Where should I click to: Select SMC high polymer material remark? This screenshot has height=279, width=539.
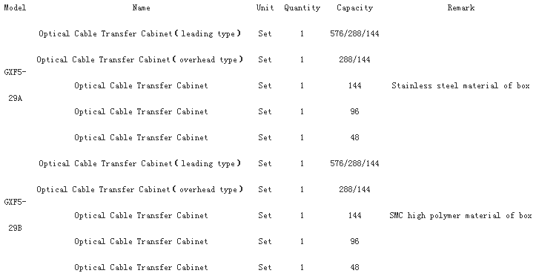(460, 216)
